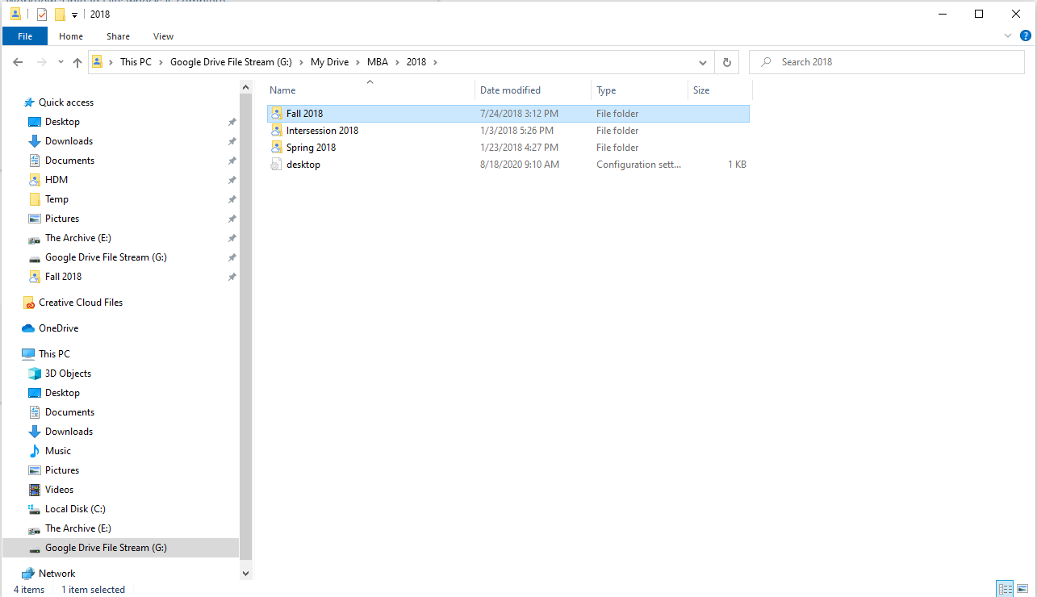
Task: Click the Search 2018 input box
Action: pos(888,62)
